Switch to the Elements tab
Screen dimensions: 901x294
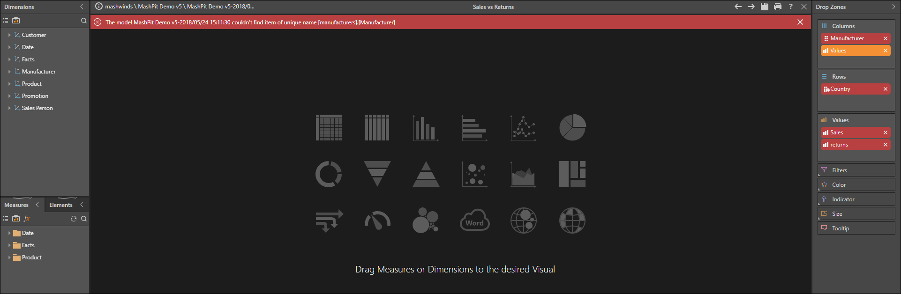61,205
